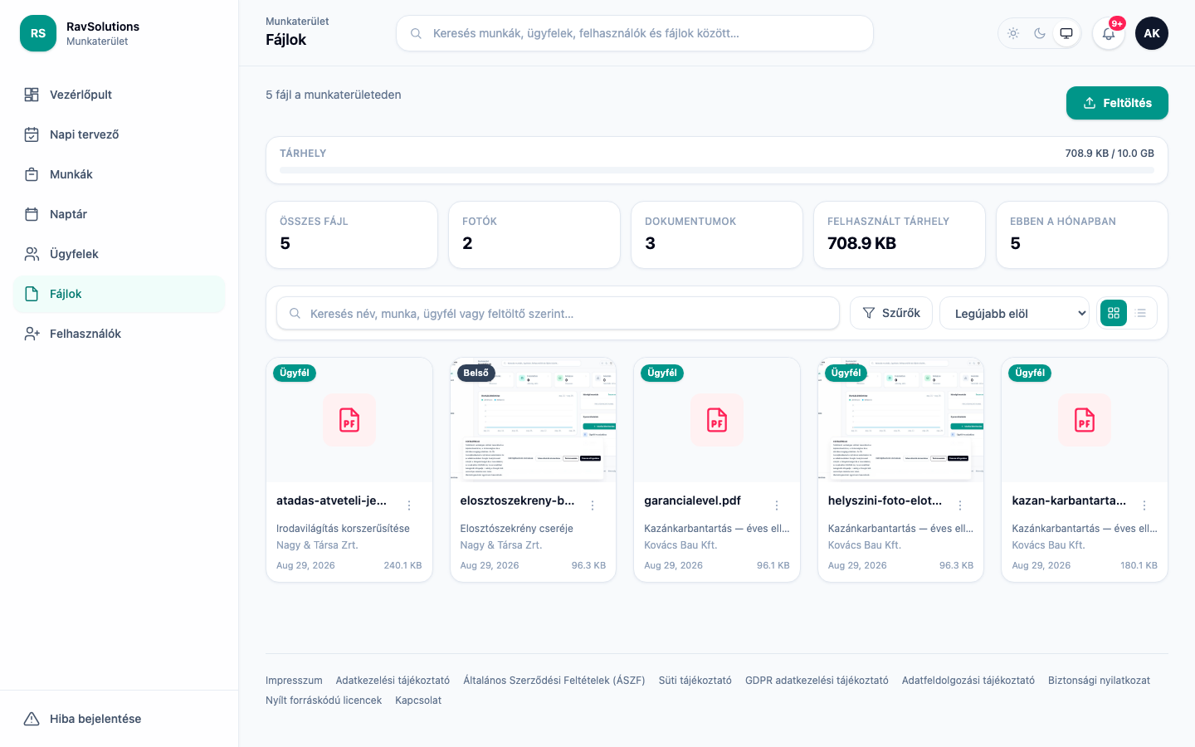This screenshot has height=747, width=1195.
Task: Click the PDF icon of atadas-atveteli file
Action: (349, 420)
